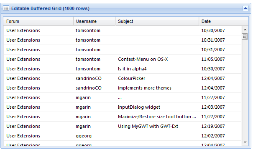
Task: Collapse the Editable Buffered Grid panel
Action: coord(245,8)
